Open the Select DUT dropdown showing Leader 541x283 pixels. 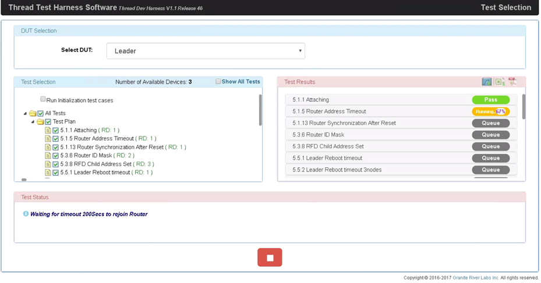click(206, 51)
